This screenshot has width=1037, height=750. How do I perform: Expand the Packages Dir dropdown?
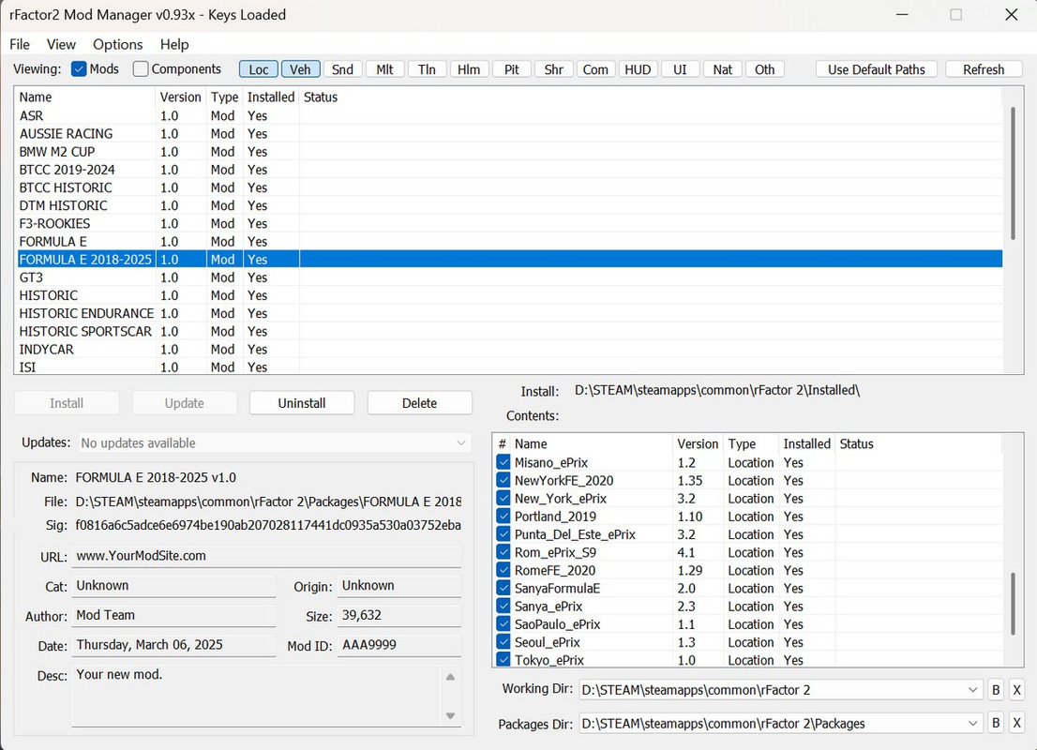[973, 724]
